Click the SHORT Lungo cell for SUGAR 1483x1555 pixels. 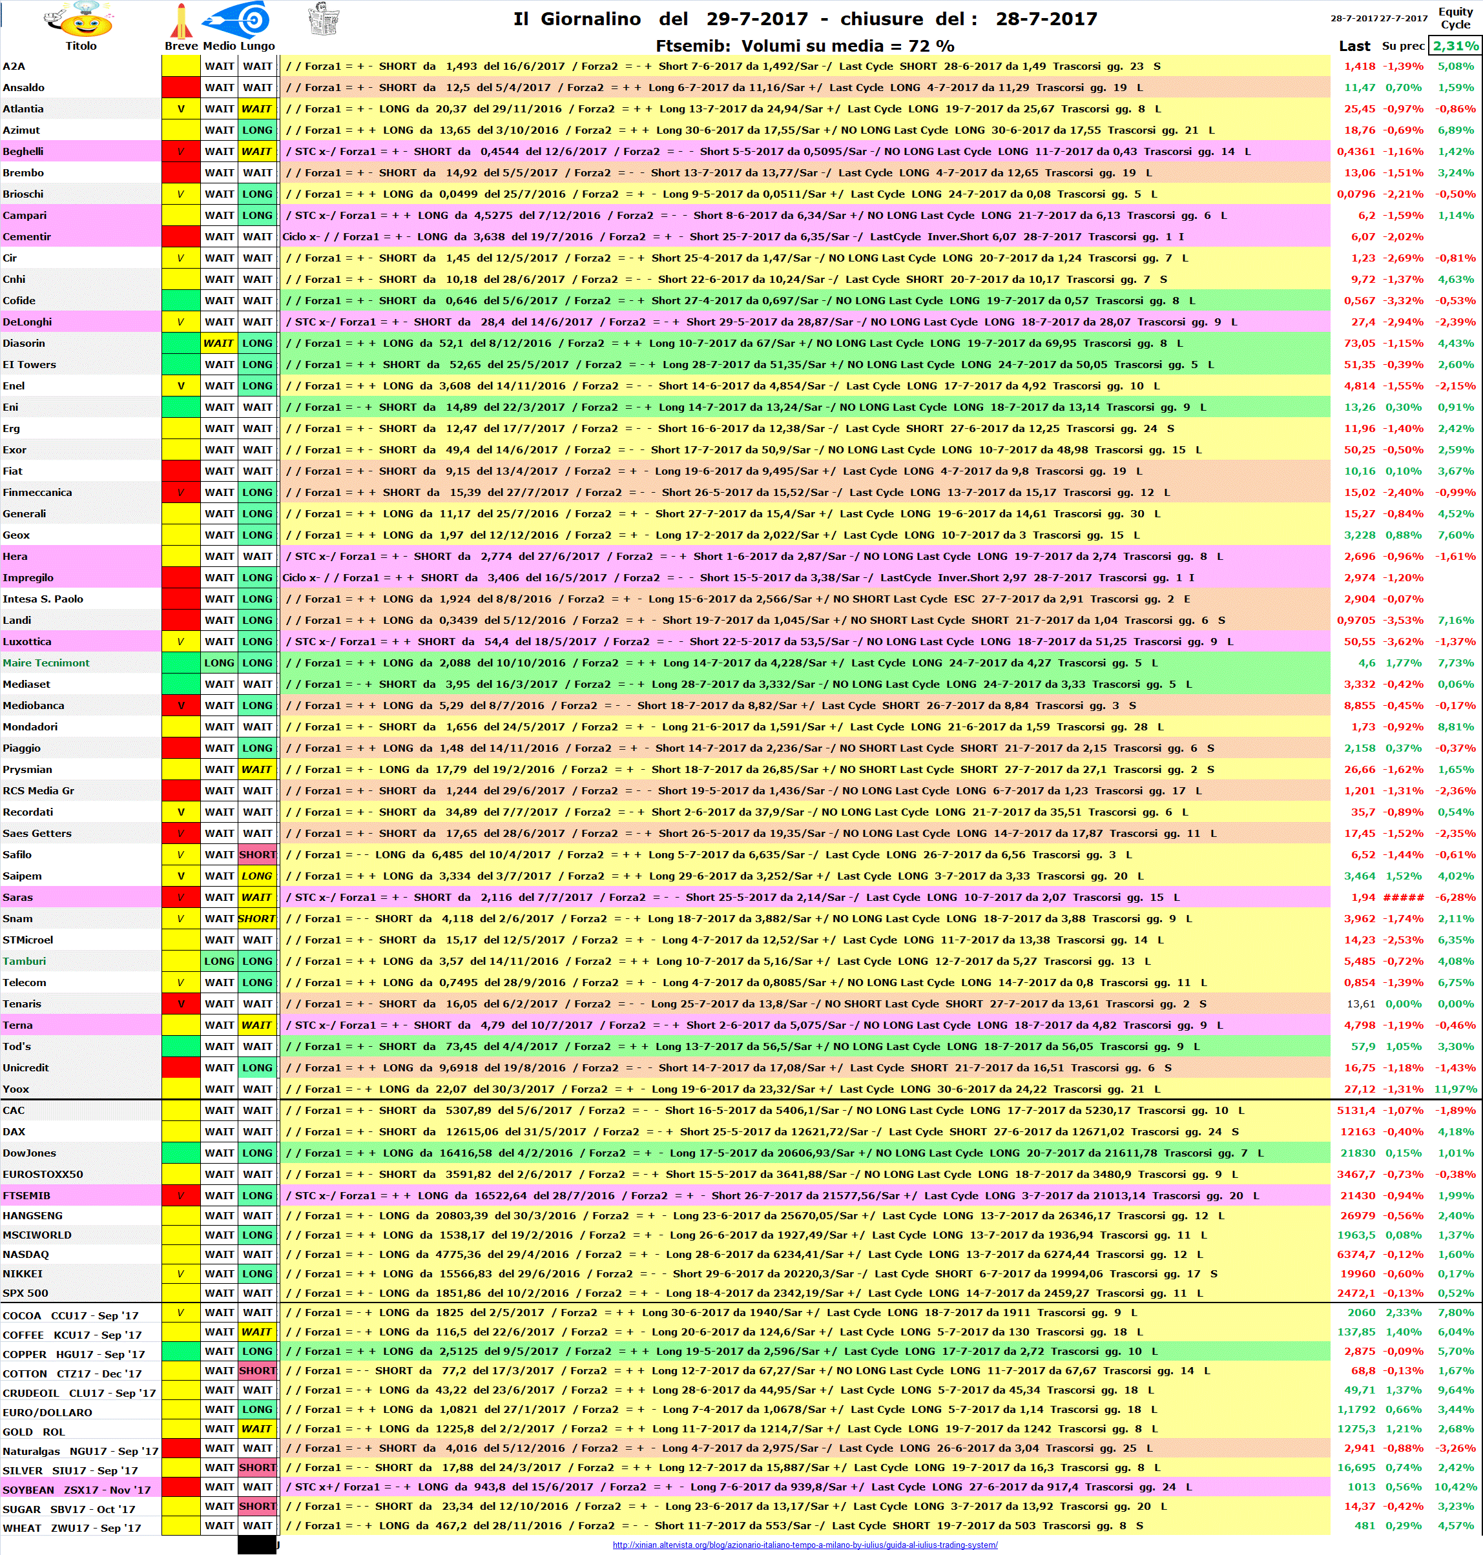258,1507
